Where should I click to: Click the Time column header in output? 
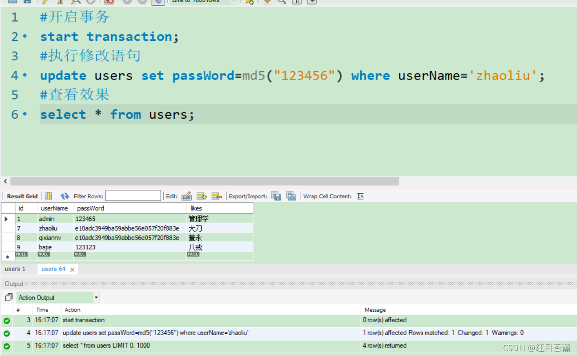click(x=47, y=310)
